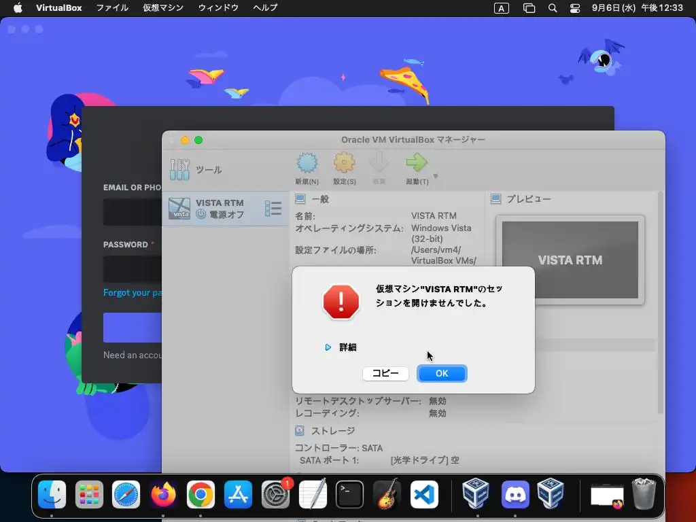The width and height of the screenshot is (696, 522).
Task: Click SATA ポート 1: label text
Action: click(x=329, y=460)
